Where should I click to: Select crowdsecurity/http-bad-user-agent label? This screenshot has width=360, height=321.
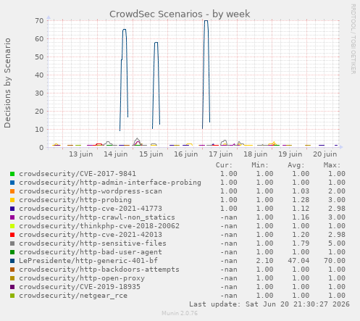(91, 252)
